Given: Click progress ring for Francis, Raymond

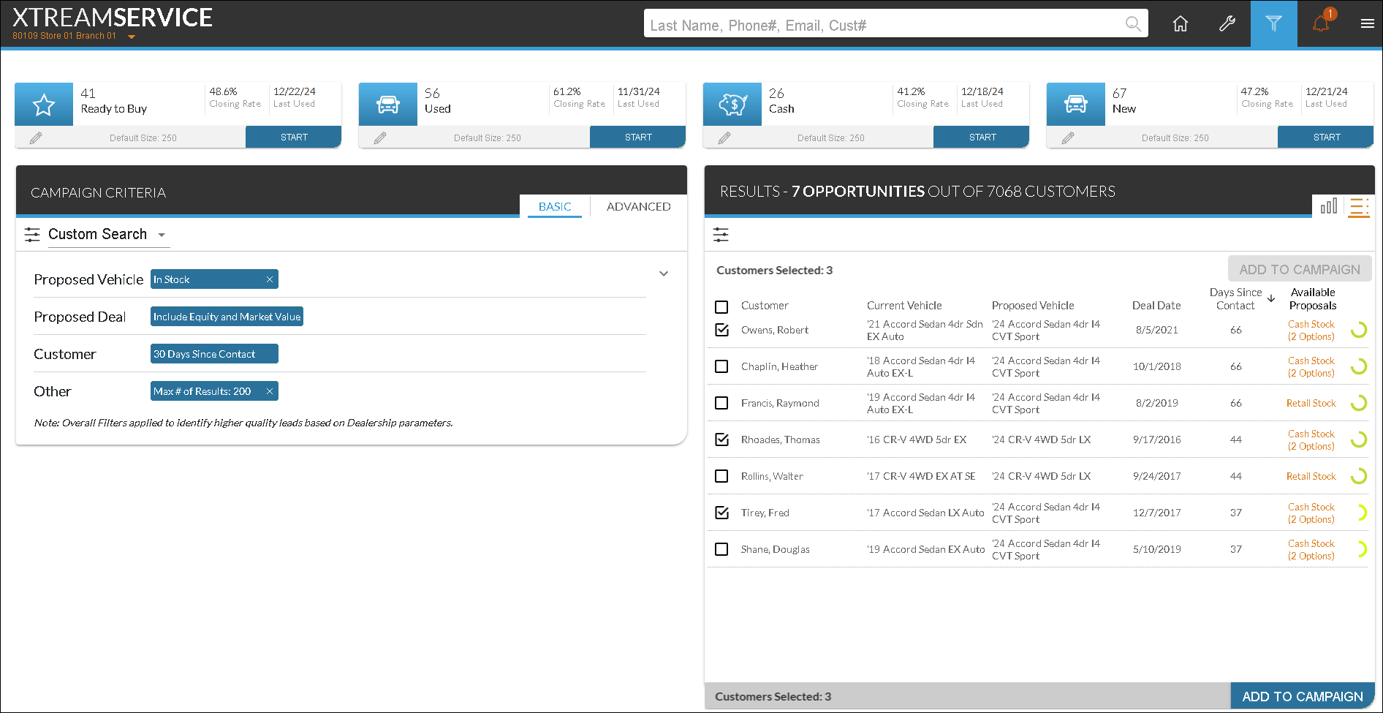Looking at the screenshot, I should [x=1358, y=403].
